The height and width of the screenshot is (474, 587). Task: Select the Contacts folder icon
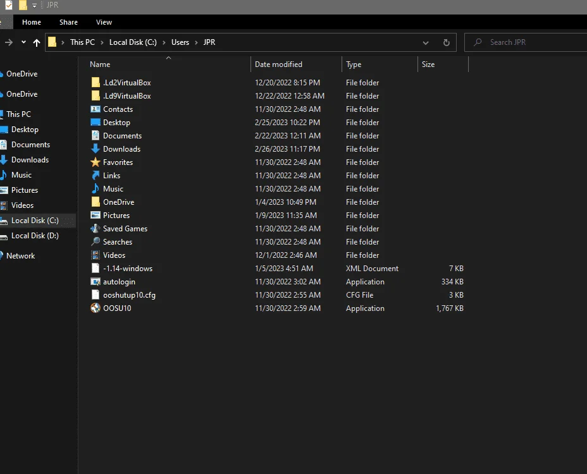pos(96,109)
